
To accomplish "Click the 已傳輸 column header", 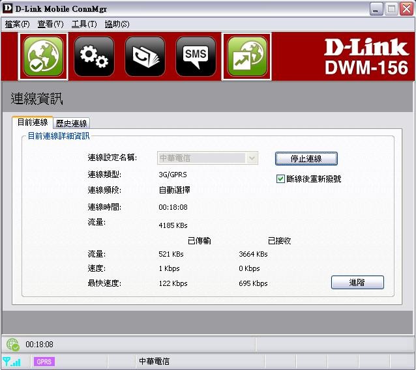I will (200, 240).
